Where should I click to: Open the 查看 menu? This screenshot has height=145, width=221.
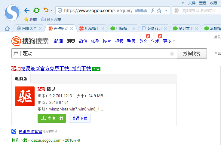click(x=203, y=3)
